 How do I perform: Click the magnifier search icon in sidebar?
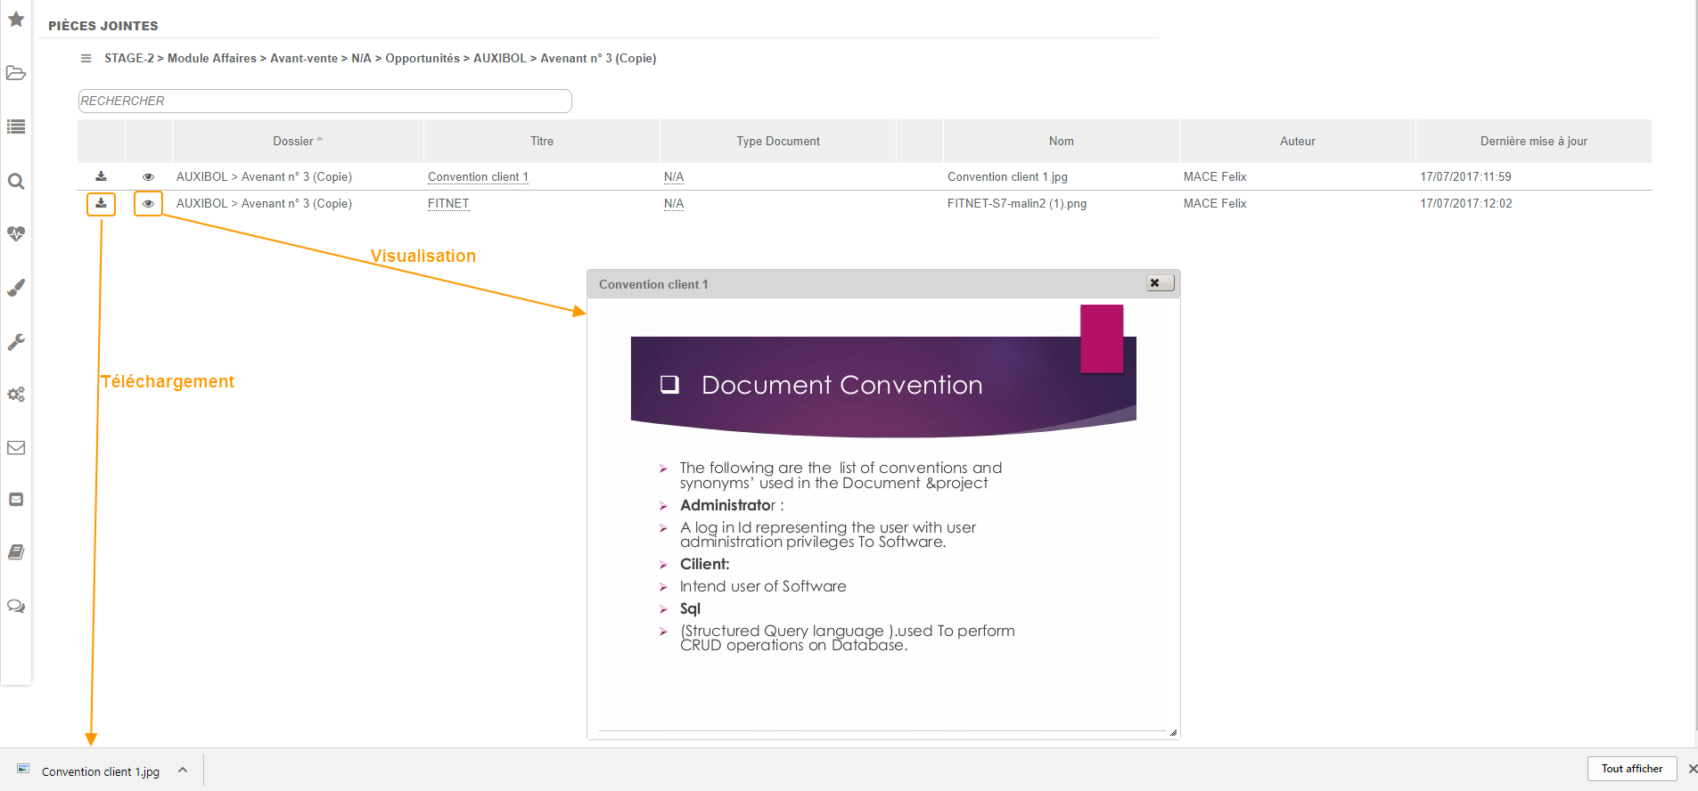[x=16, y=182]
